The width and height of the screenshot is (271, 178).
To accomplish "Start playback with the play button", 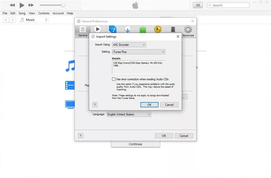I will pos(22,5).
